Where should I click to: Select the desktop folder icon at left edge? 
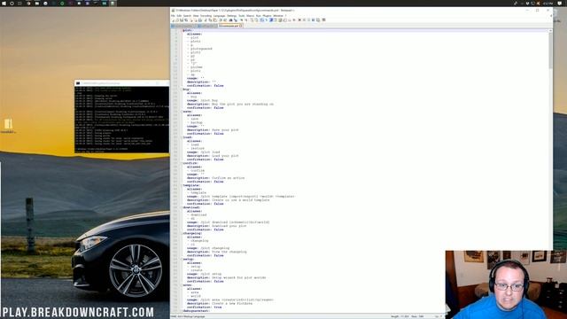click(x=8, y=124)
